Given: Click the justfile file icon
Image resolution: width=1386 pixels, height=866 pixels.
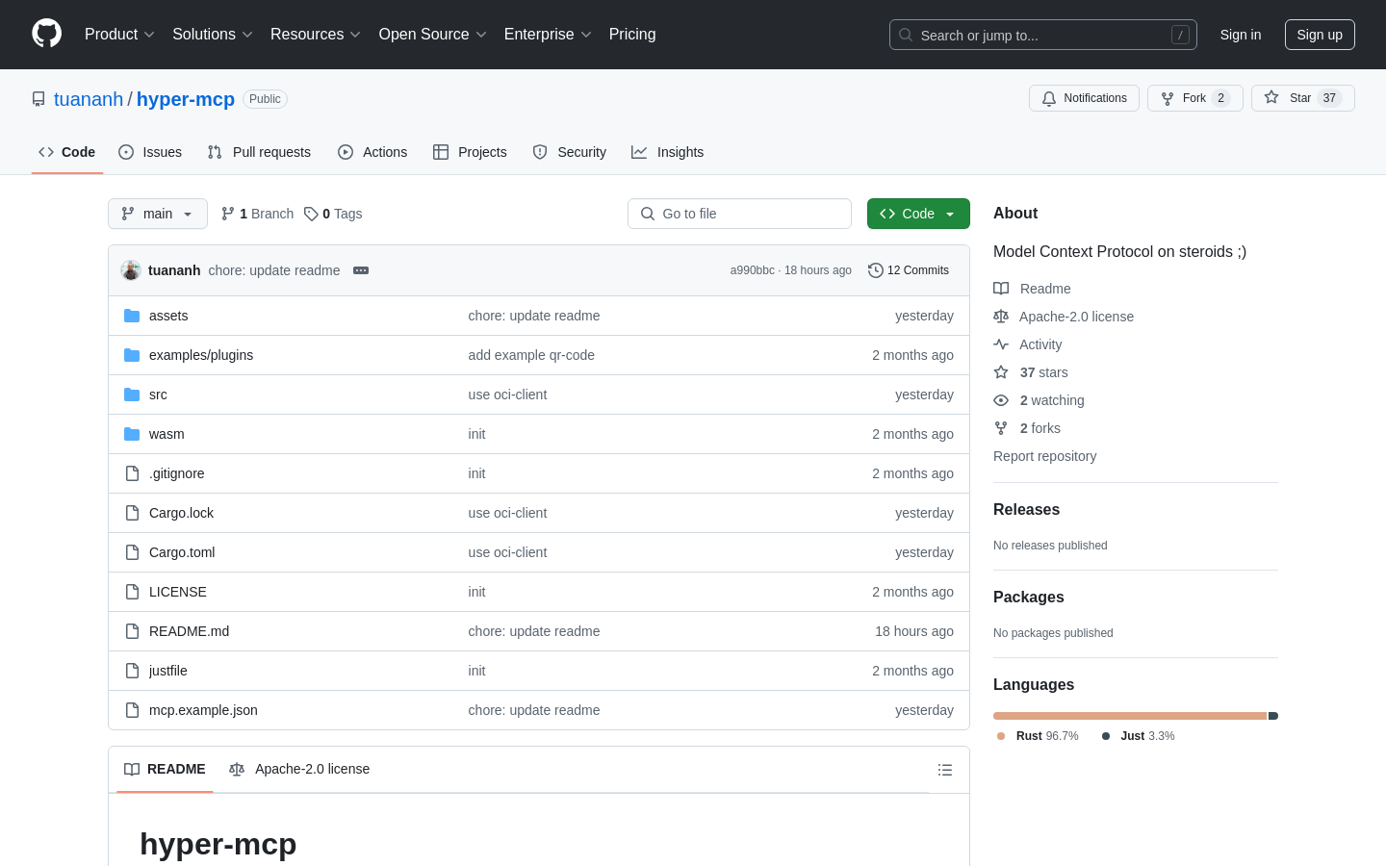Looking at the screenshot, I should coord(132,671).
